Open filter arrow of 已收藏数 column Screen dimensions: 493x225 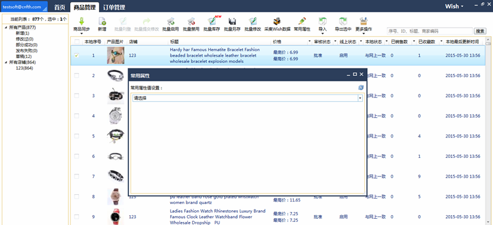tap(441, 42)
